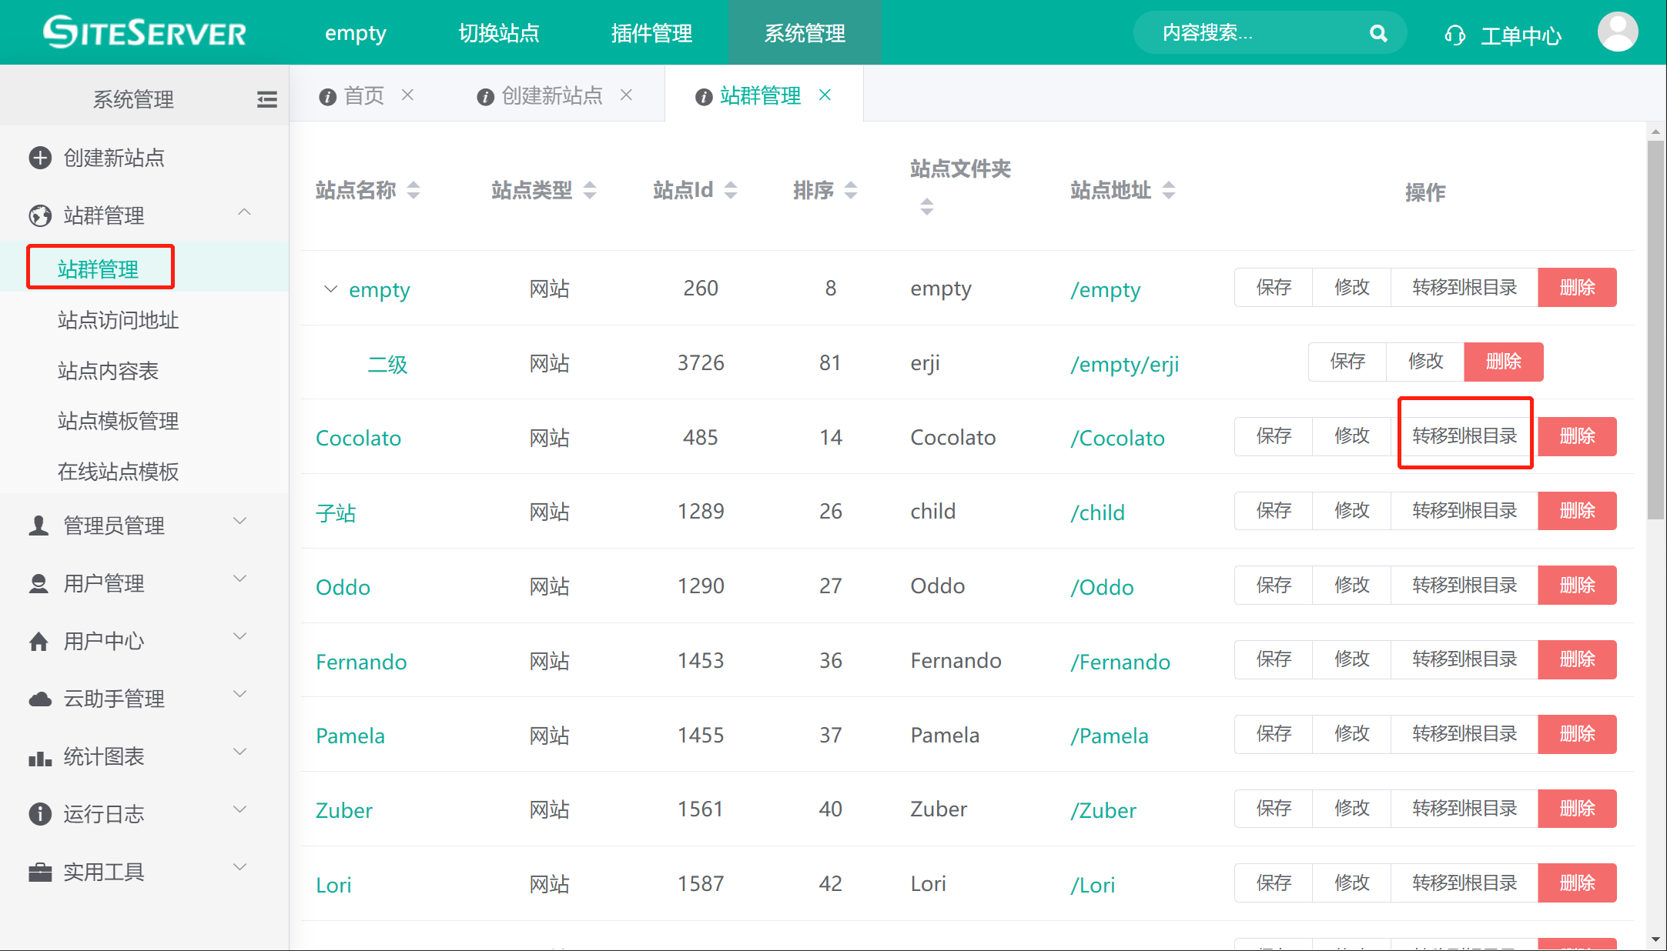Open the 插件管理 top menu
Screen dimensions: 1667x951
(651, 33)
